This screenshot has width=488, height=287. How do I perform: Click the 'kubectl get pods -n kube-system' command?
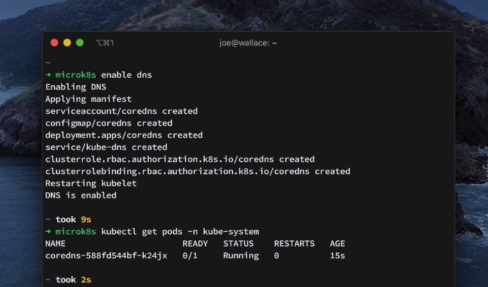(x=180, y=232)
